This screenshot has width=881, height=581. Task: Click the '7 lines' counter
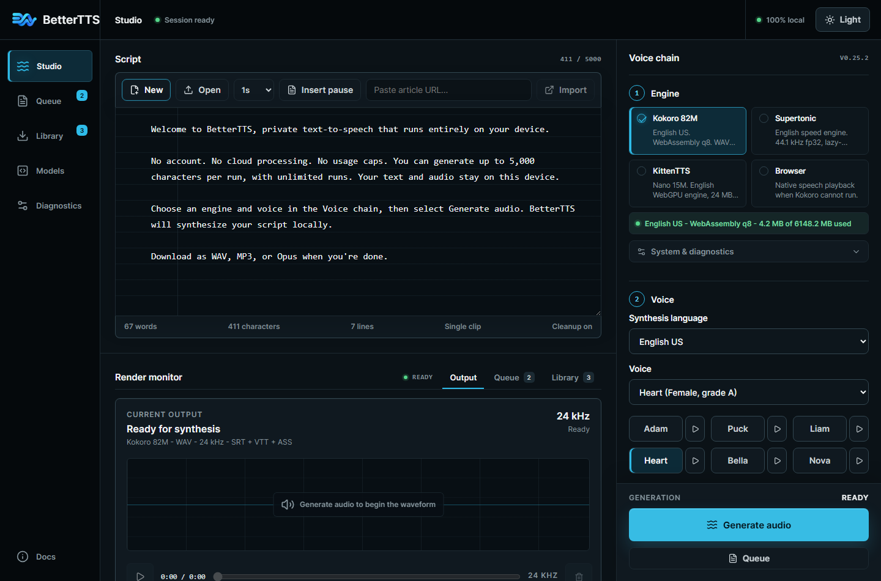[362, 327]
